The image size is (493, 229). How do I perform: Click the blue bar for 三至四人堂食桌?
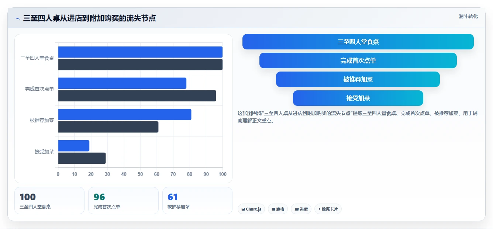[x=140, y=52]
